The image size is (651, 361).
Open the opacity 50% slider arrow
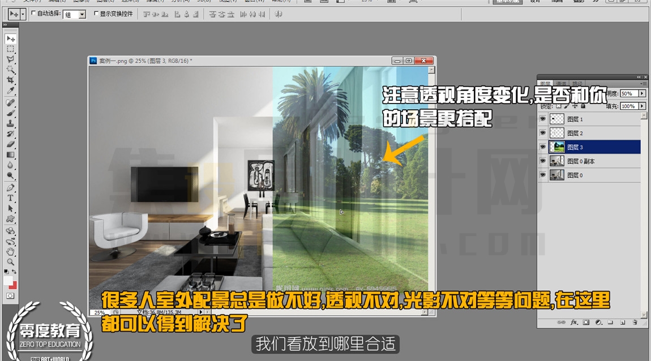643,94
